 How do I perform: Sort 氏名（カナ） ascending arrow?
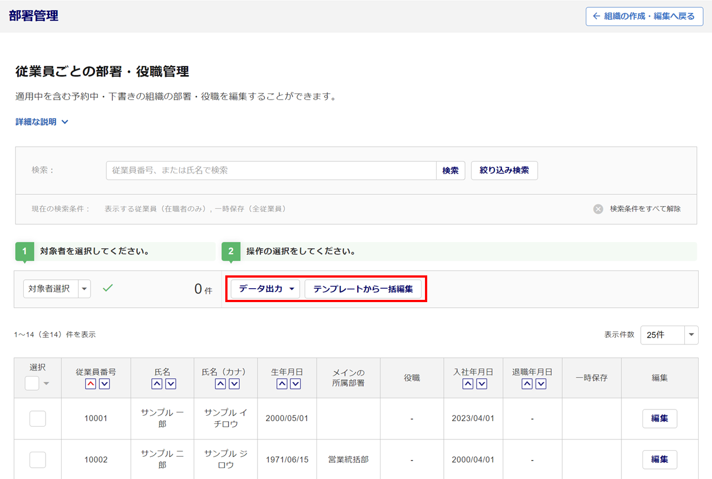220,384
